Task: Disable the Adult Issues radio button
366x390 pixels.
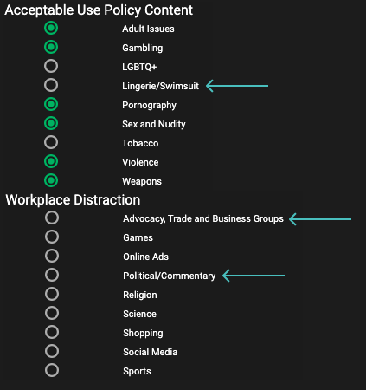Action: [x=51, y=28]
